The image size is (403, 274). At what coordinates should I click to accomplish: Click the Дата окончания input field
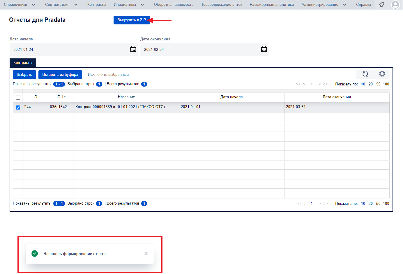[x=204, y=49]
